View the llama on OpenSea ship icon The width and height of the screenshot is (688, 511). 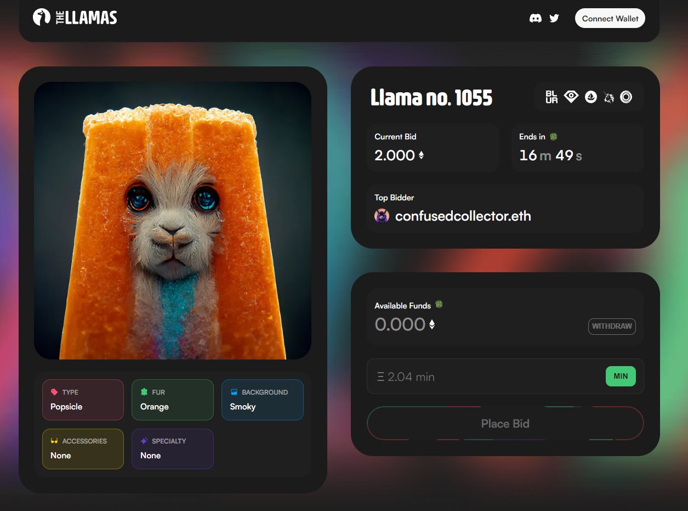[x=590, y=97]
